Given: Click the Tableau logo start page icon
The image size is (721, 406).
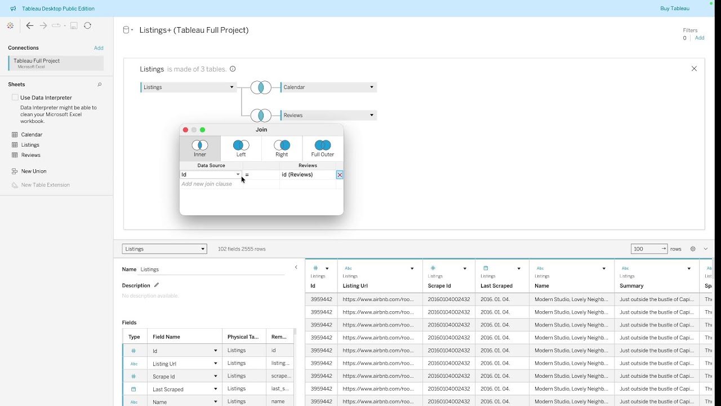Looking at the screenshot, I should tap(10, 25).
